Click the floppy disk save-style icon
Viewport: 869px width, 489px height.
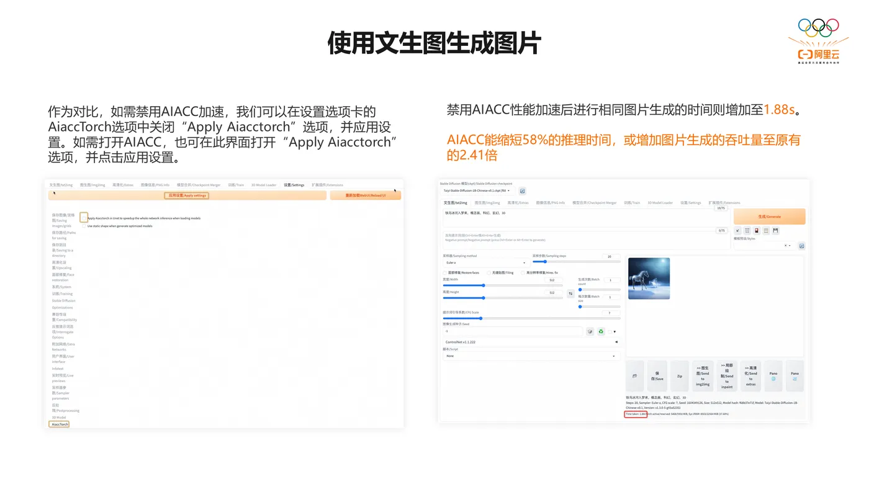775,231
